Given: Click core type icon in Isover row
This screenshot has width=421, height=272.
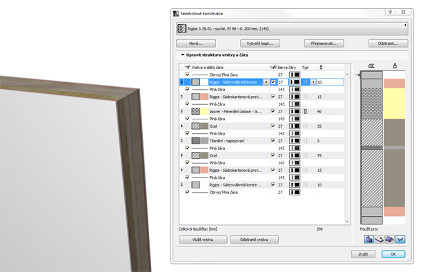Looking at the screenshot, I should pos(305,111).
